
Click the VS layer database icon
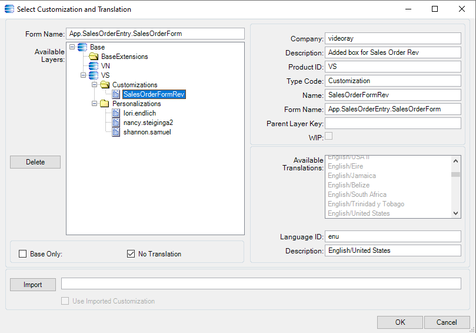(x=94, y=75)
